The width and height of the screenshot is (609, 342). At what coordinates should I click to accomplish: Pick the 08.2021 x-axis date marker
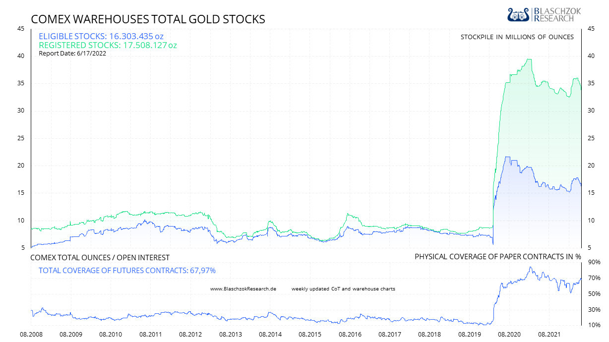[550, 334]
